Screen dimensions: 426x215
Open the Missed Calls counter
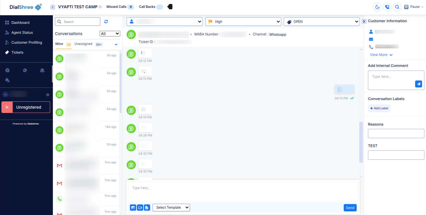point(120,7)
